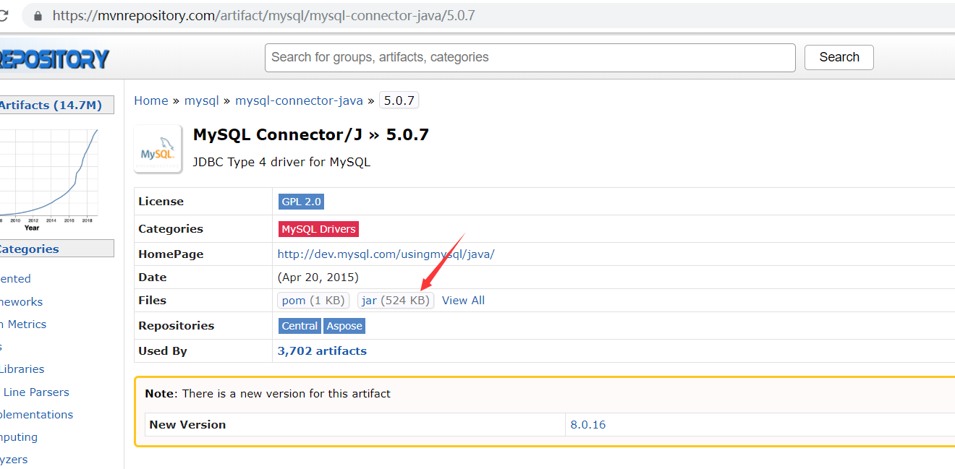955x469 pixels.
Task: Click the HomePage row label
Action: pos(171,254)
